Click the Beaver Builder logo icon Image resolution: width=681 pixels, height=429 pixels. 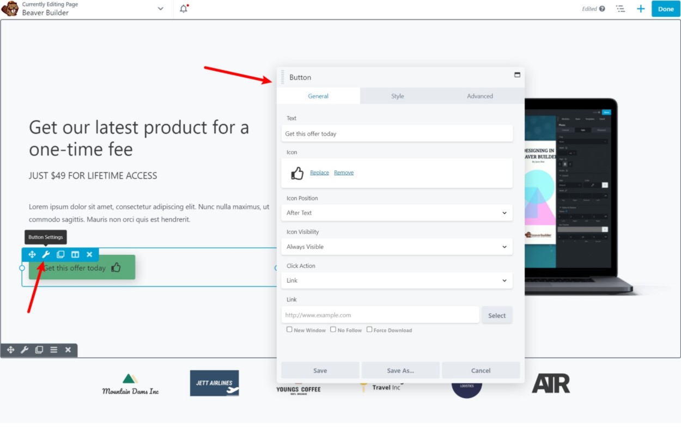click(10, 9)
